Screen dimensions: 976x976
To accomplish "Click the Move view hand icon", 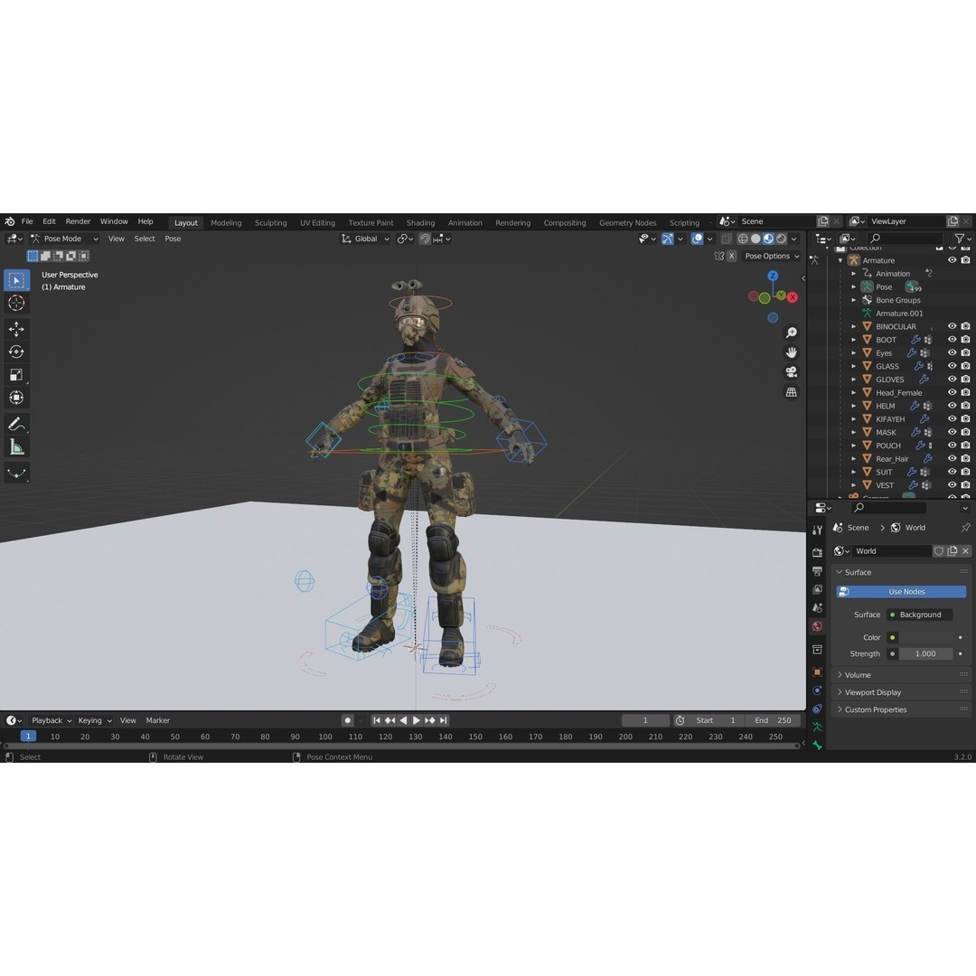I will (791, 353).
